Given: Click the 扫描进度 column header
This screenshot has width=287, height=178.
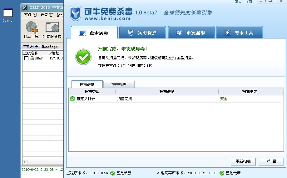Looking at the screenshot, I should tap(167, 91).
